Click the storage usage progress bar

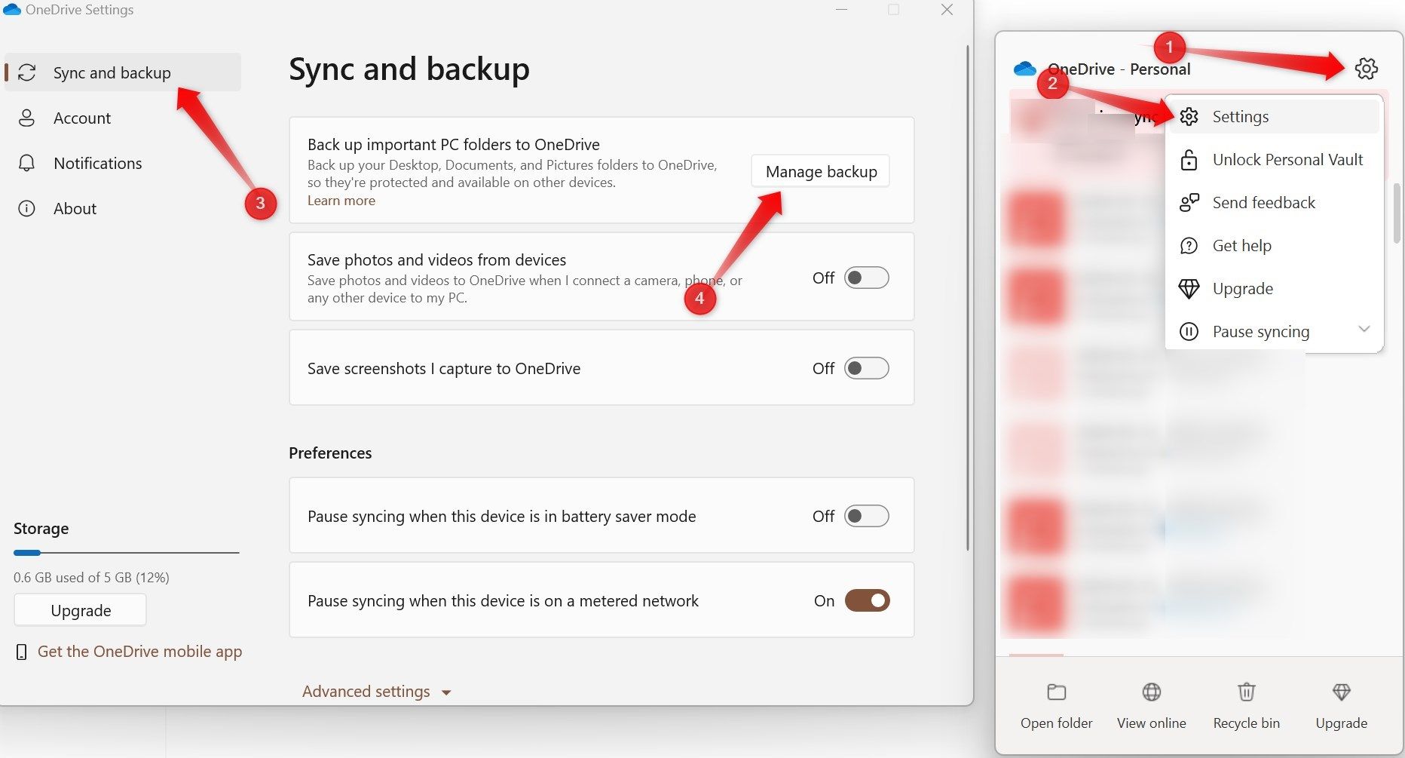tap(126, 552)
